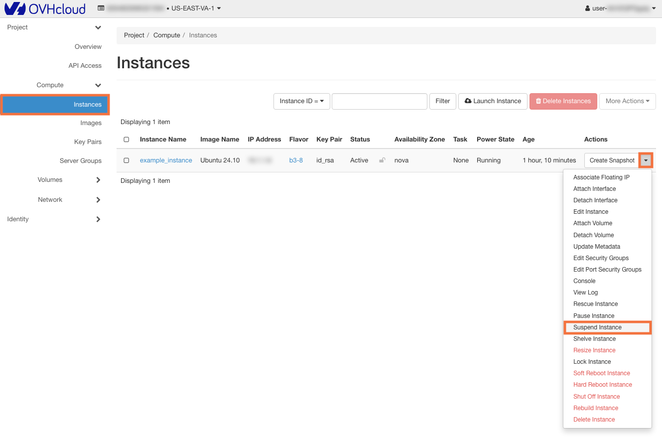Open the b3-8 flavor link
Viewport: 662px width, 440px height.
(x=296, y=160)
